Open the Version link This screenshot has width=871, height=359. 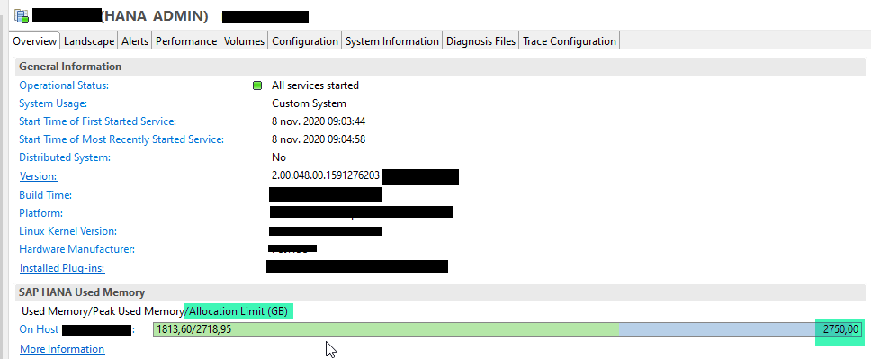(39, 176)
